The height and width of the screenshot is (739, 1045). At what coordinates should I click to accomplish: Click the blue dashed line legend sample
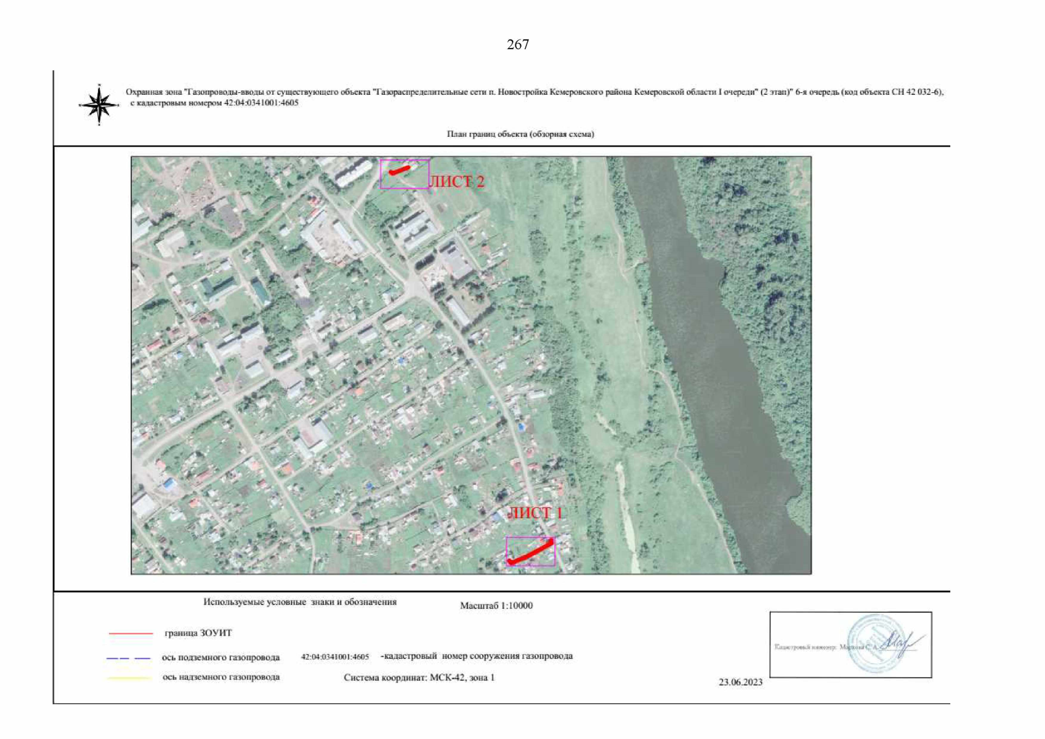[x=129, y=658]
